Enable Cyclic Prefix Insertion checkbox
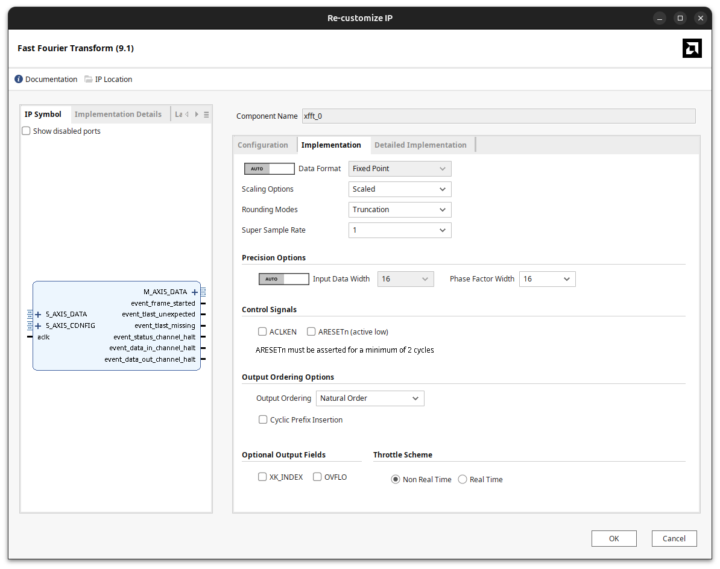The height and width of the screenshot is (569, 720). tap(263, 420)
